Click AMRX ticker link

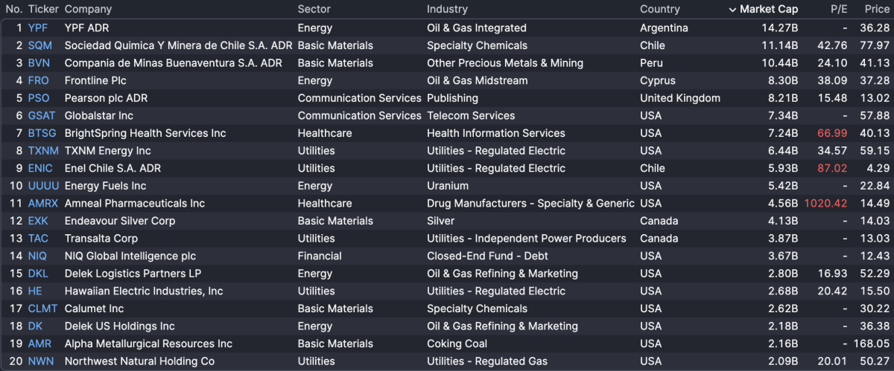tap(42, 203)
